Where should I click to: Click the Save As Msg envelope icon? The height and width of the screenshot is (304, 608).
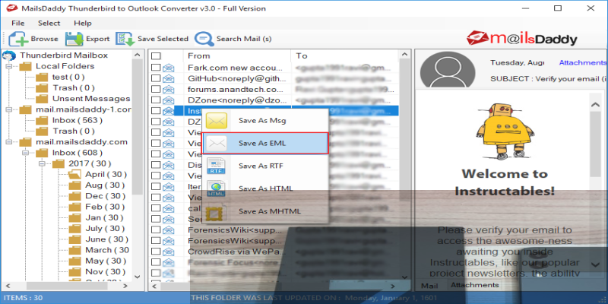tap(217, 121)
